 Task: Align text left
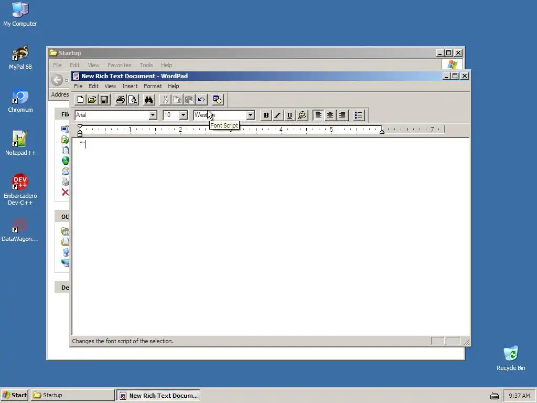[x=318, y=115]
